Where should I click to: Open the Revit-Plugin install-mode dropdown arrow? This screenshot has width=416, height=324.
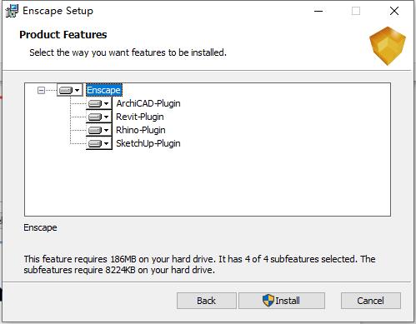pyautogui.click(x=106, y=117)
